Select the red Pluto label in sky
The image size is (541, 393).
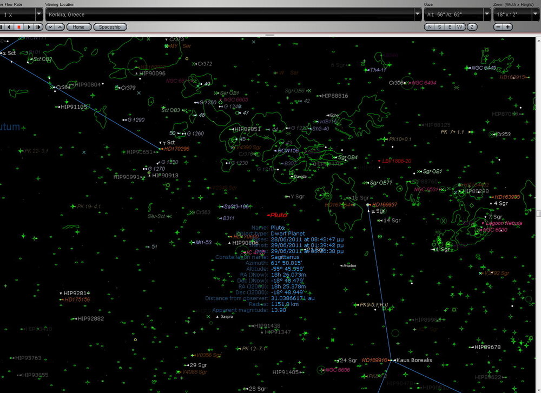[x=279, y=215]
